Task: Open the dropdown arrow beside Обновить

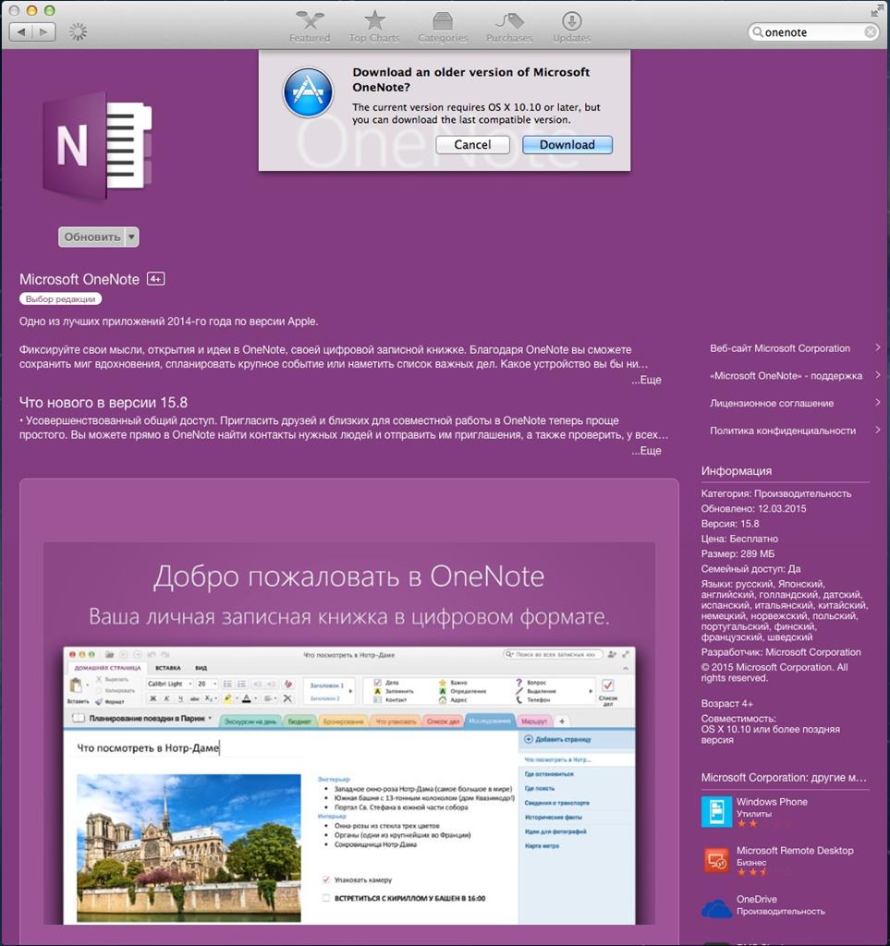Action: [x=131, y=237]
